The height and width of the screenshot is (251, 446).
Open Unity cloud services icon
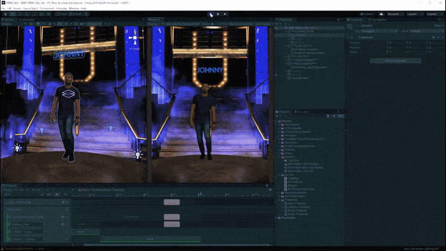[x=381, y=14]
